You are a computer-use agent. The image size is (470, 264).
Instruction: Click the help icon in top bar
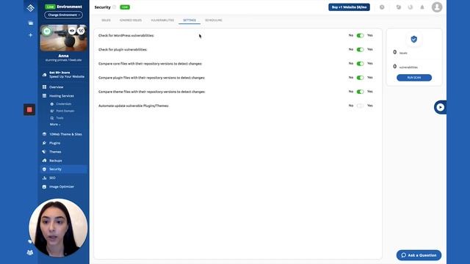[382, 7]
